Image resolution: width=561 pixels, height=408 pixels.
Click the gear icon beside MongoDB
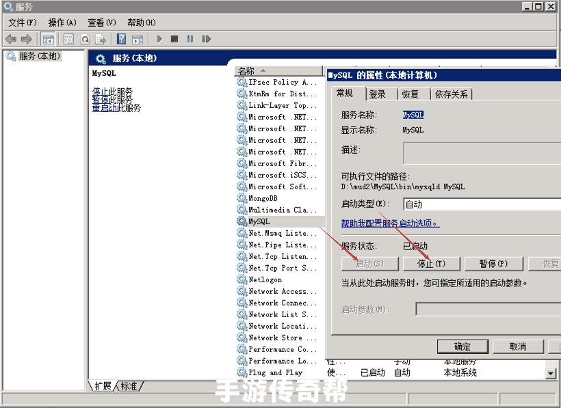click(242, 198)
